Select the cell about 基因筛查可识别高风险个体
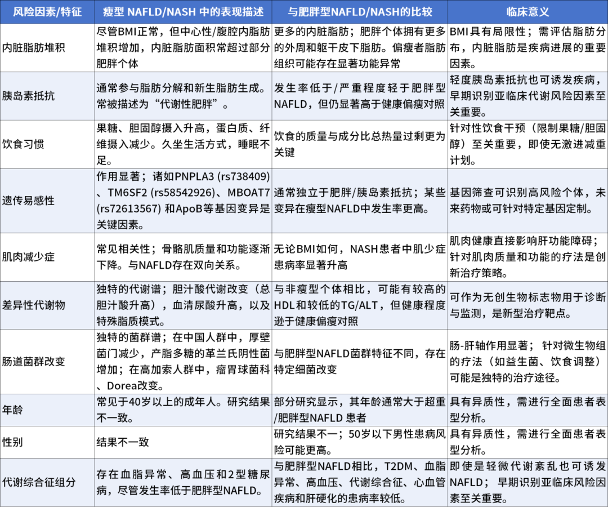Screen dimensions: 608x507 pos(527,200)
